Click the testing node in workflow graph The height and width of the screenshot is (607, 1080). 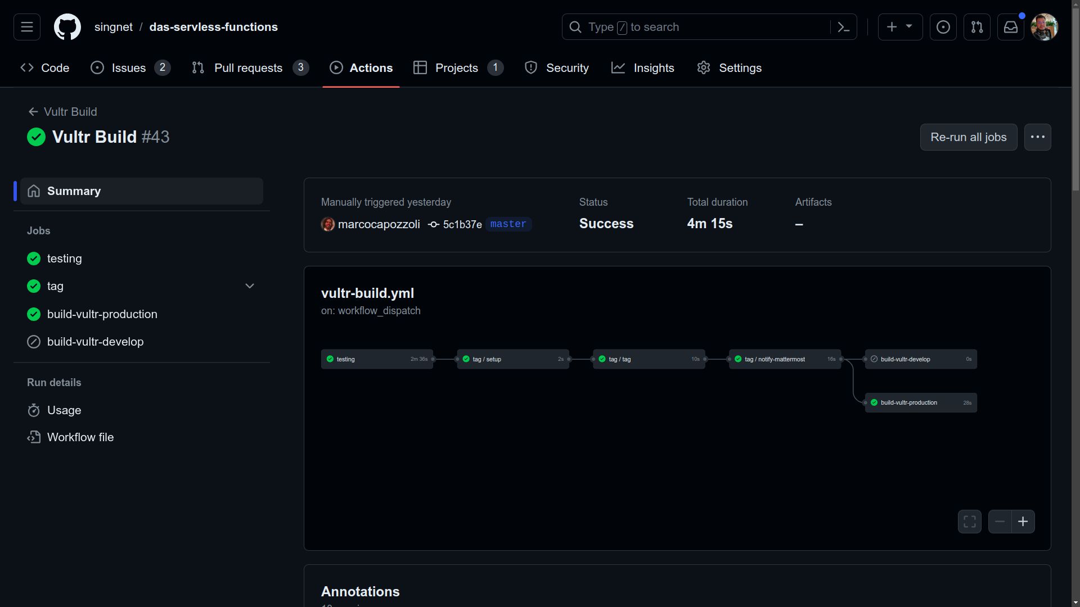coord(377,359)
